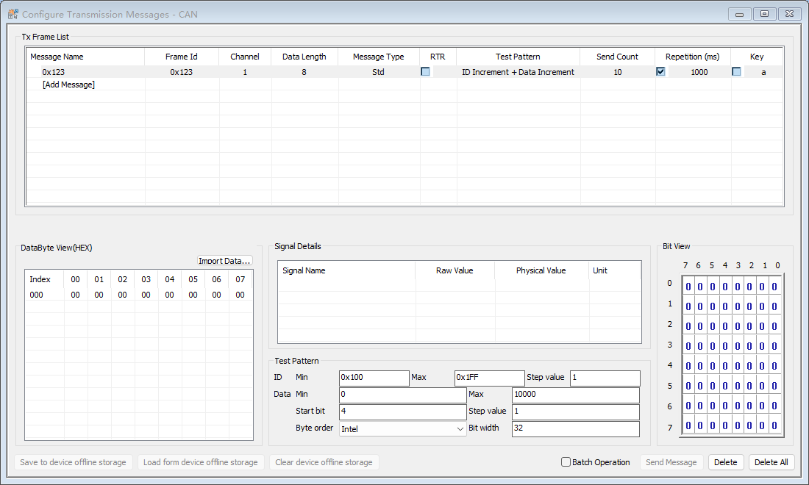Click the Key value a
The image size is (809, 485).
763,72
